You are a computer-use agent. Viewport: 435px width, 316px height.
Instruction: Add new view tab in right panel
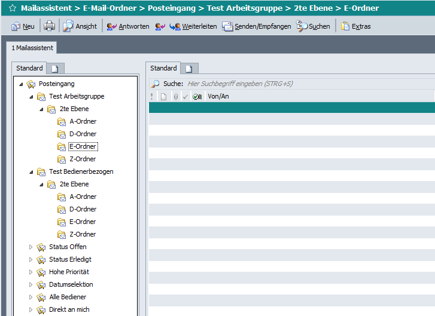click(188, 69)
